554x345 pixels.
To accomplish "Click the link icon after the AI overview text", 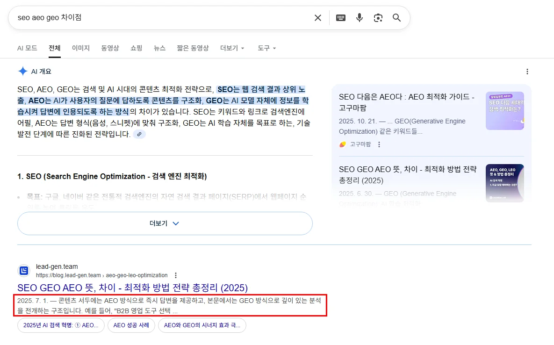I will [139, 134].
